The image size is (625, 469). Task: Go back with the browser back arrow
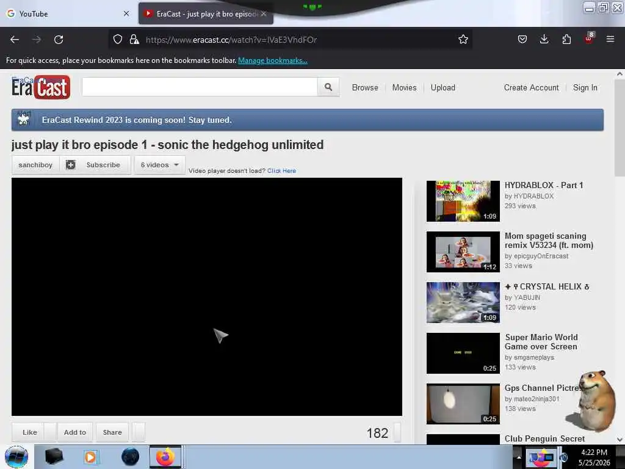(x=15, y=40)
